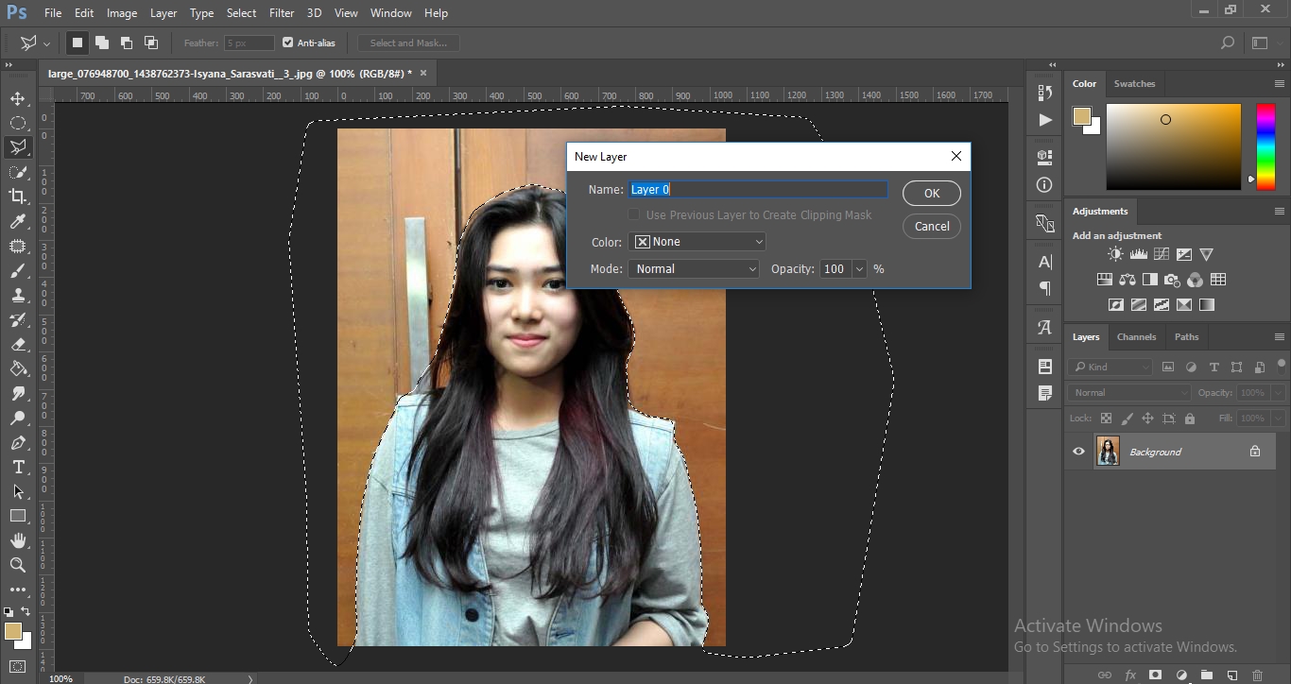Disable Anti-alias in the options bar
The image size is (1291, 684).
tap(286, 43)
